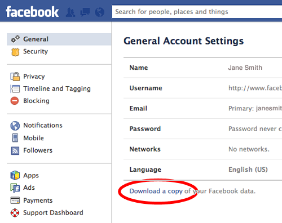This screenshot has height=223, width=282.
Task: Click the Mobile phone icon
Action: click(x=15, y=138)
